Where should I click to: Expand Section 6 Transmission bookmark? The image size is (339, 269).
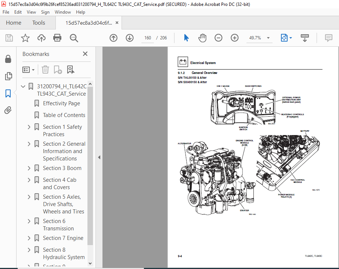coord(29,221)
